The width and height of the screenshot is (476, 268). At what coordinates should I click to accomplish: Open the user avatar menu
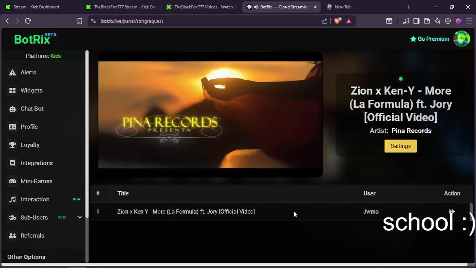461,39
